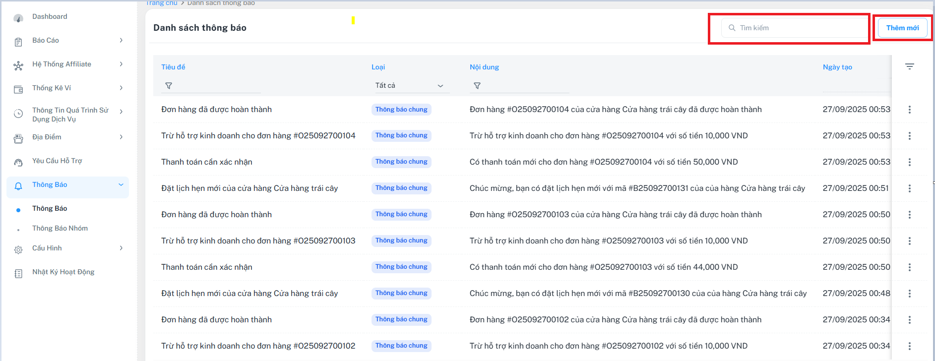Open the Loại 'Tất cả' dropdown filter

coord(410,86)
